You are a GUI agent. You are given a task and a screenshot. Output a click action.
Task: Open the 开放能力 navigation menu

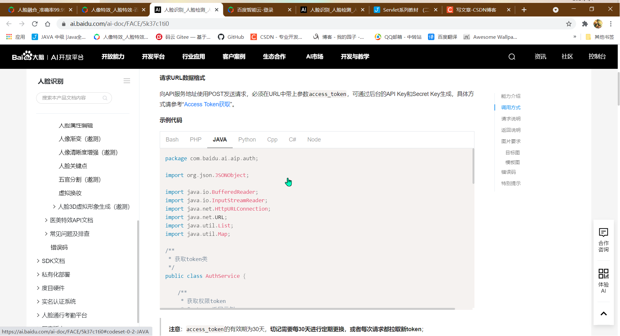tap(113, 57)
